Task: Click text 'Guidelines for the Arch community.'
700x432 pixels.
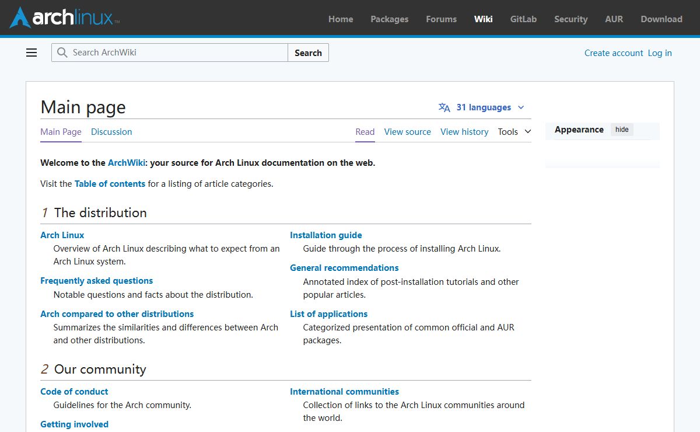Action: pos(123,405)
